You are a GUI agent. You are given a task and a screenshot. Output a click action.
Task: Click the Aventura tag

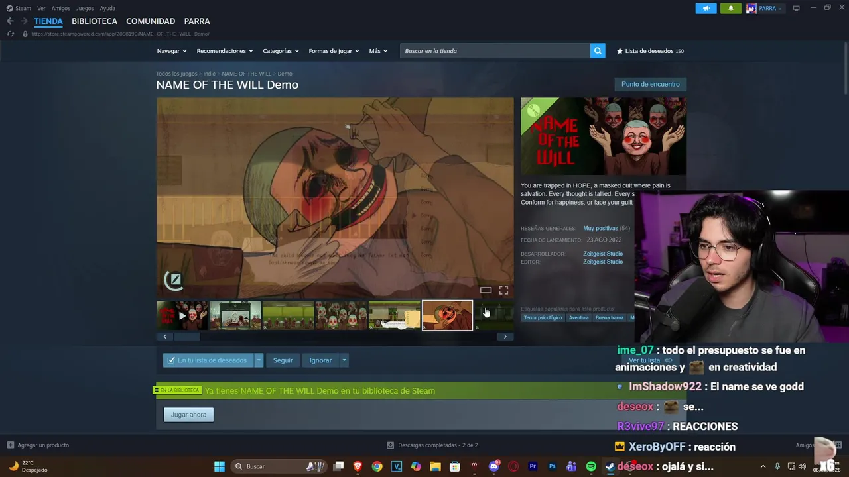point(578,318)
